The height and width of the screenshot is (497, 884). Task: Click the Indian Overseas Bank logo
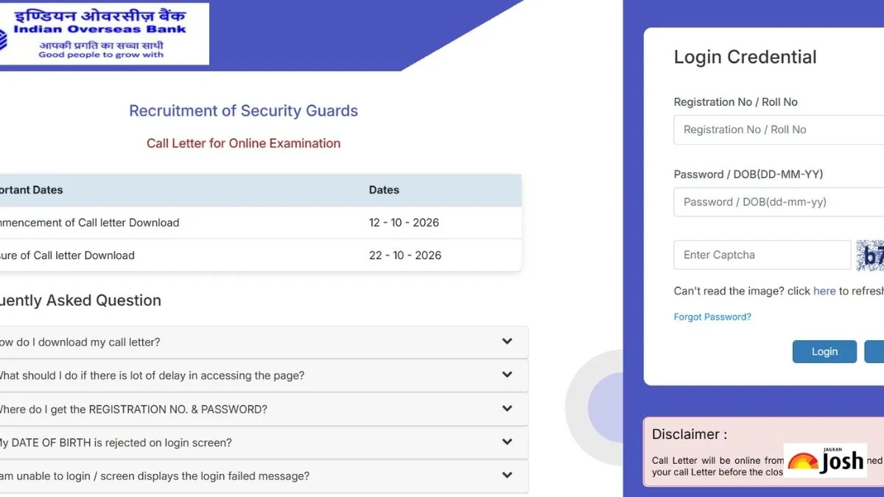pos(104,34)
